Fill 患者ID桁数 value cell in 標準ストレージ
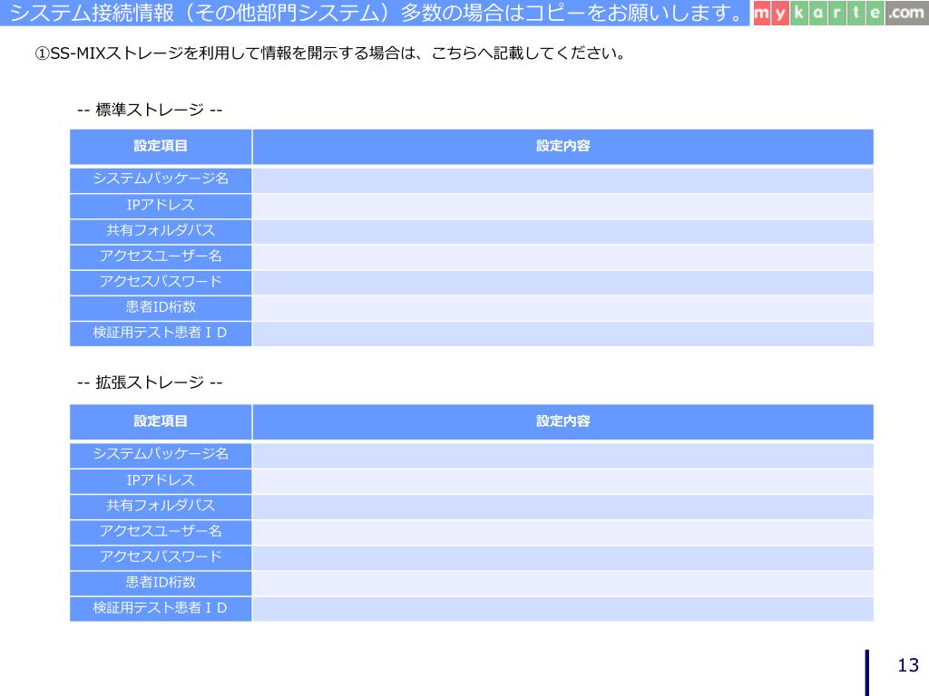929x696 pixels. (562, 308)
